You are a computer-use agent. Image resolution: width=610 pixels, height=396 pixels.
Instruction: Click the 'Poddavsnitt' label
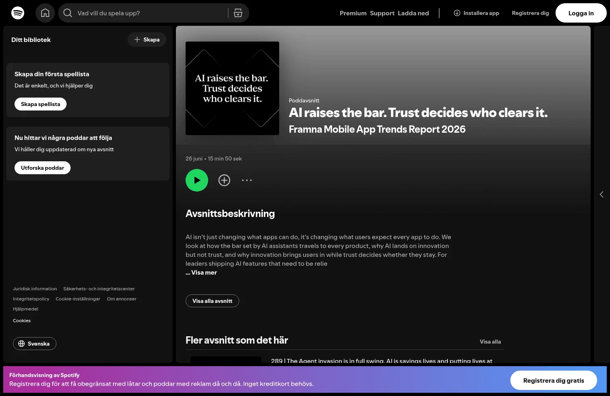304,100
